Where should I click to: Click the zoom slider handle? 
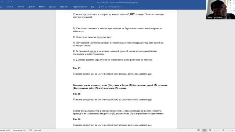point(223,131)
